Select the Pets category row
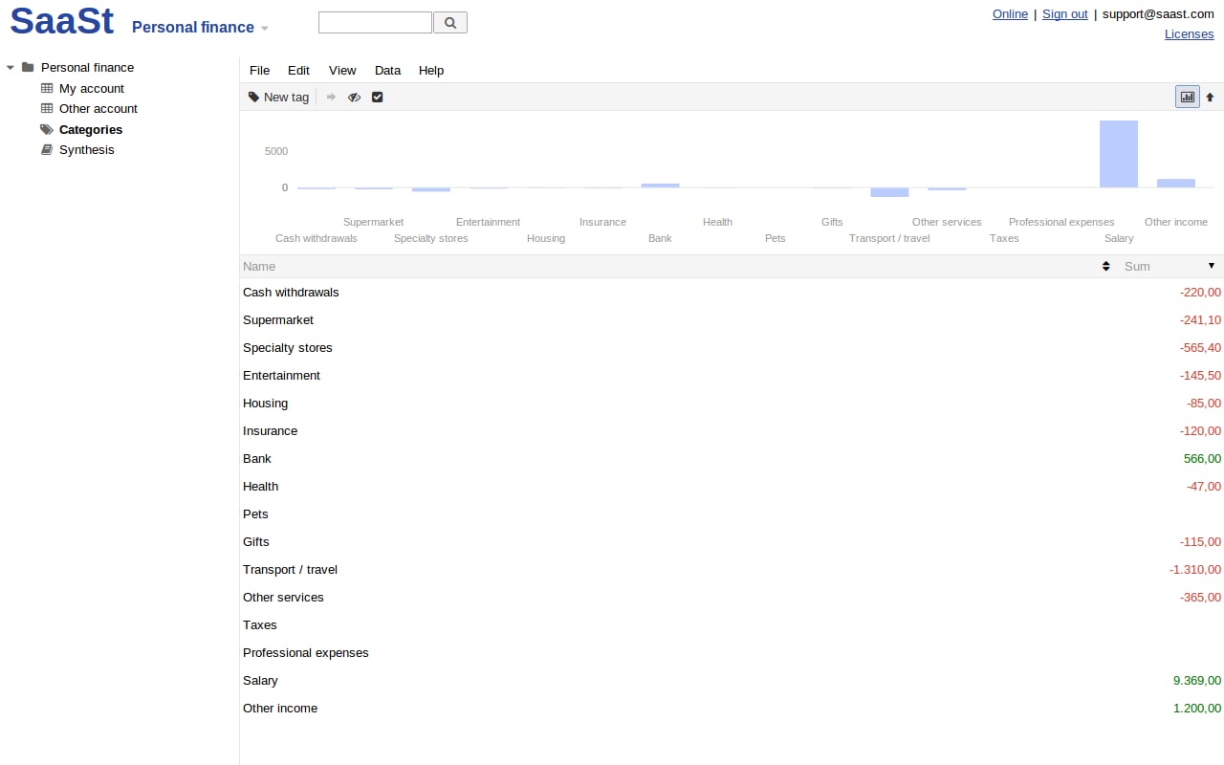Screen dimensions: 1224x765 coord(732,514)
